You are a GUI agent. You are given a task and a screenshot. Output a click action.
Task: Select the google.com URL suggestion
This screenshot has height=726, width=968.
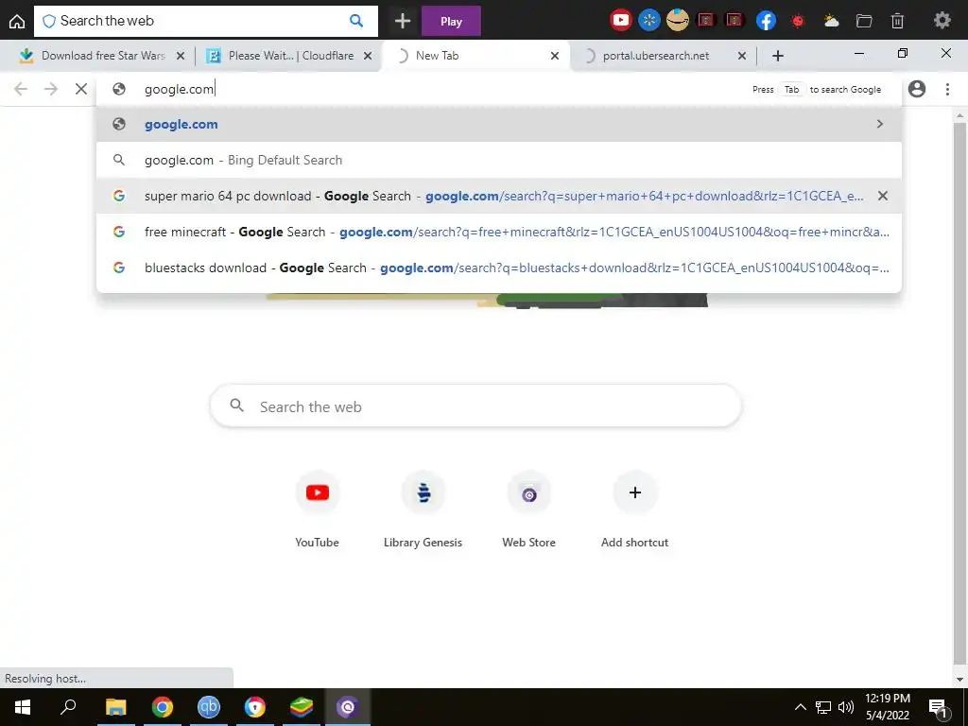499,124
